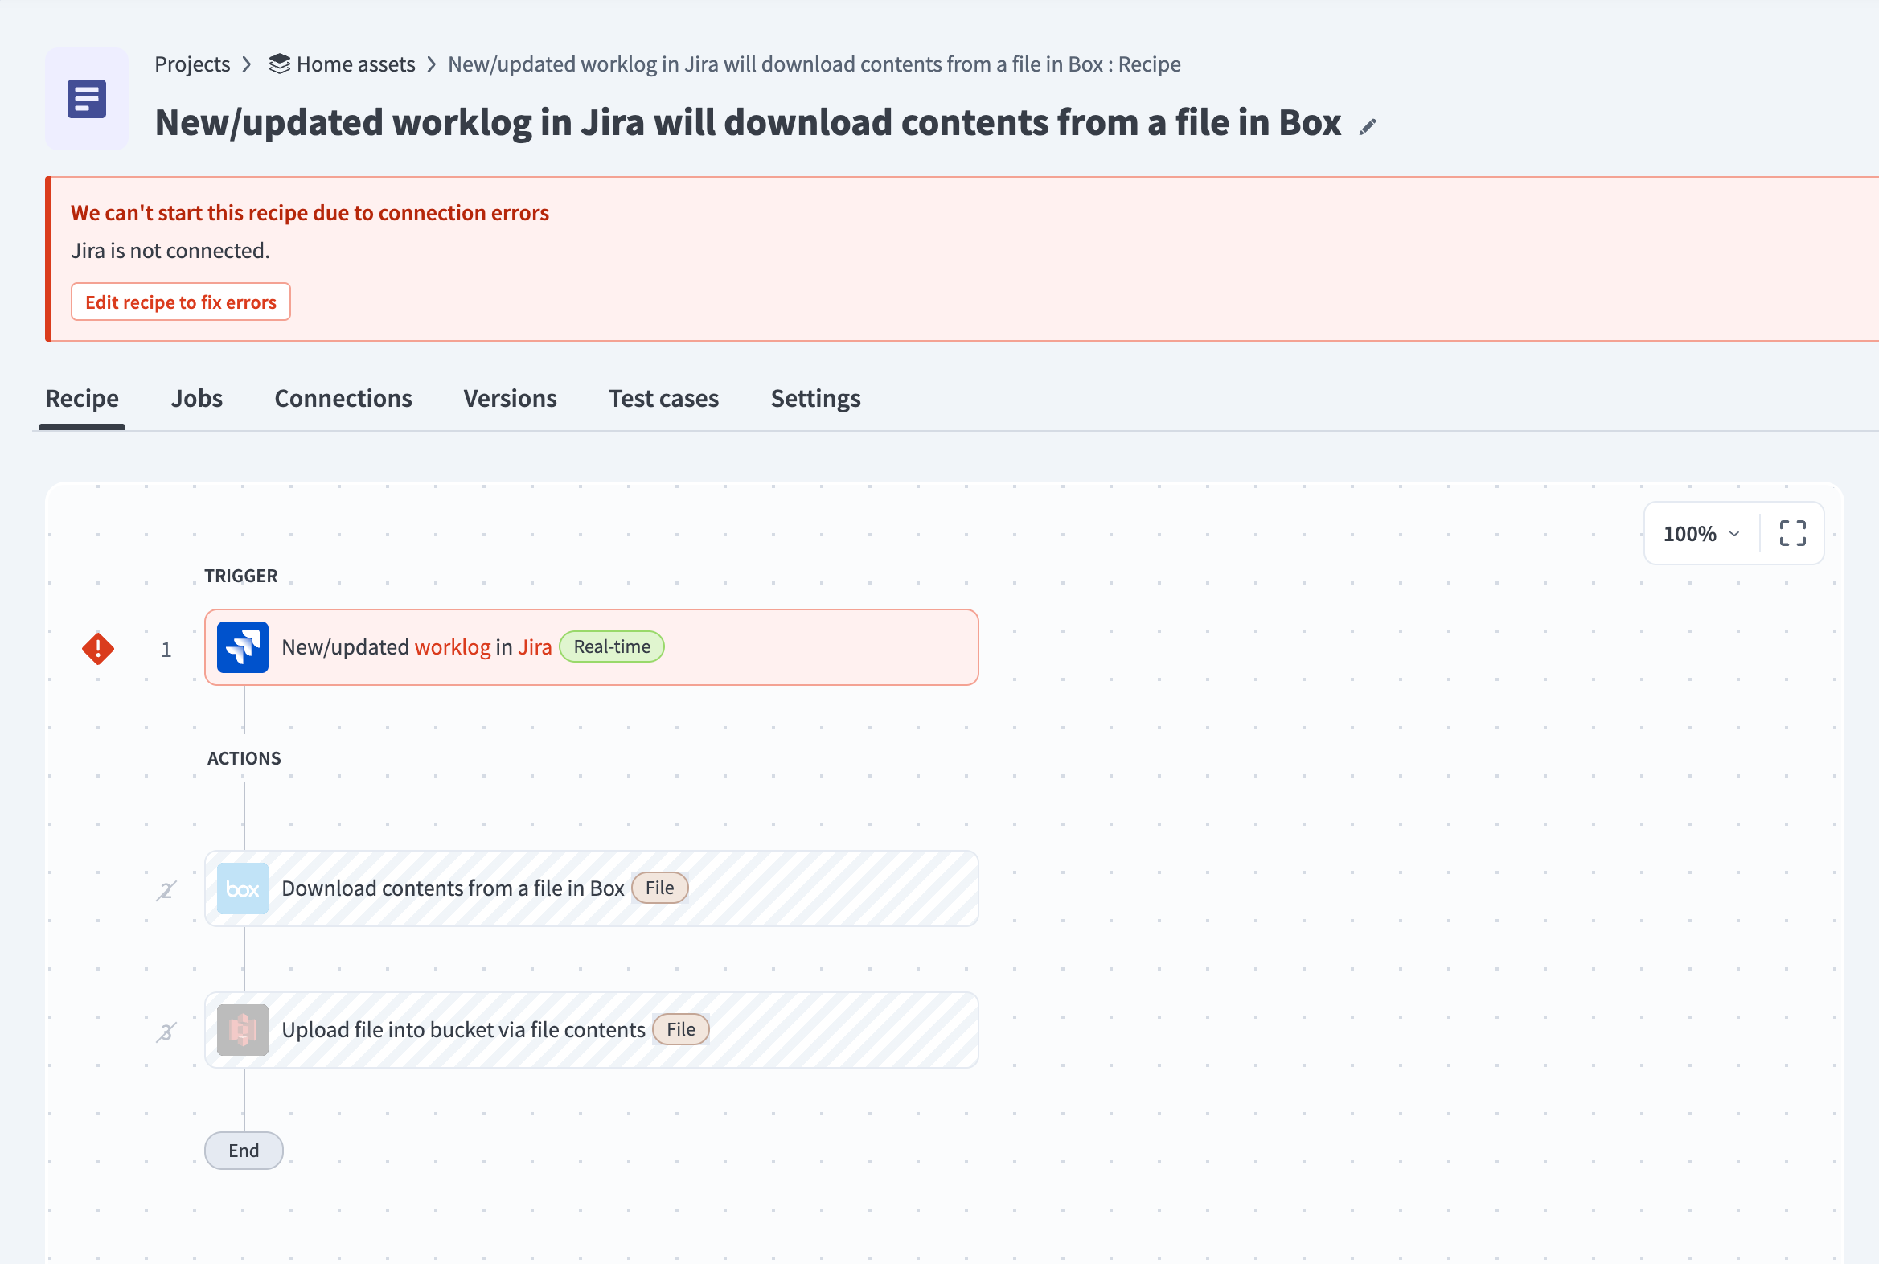Image resolution: width=1879 pixels, height=1264 pixels.
Task: Click the red error diamond on step 1
Action: click(x=98, y=648)
